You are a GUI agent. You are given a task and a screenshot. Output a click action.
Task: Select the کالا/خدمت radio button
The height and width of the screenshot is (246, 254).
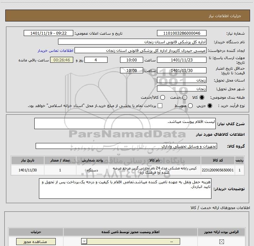pos(163,97)
